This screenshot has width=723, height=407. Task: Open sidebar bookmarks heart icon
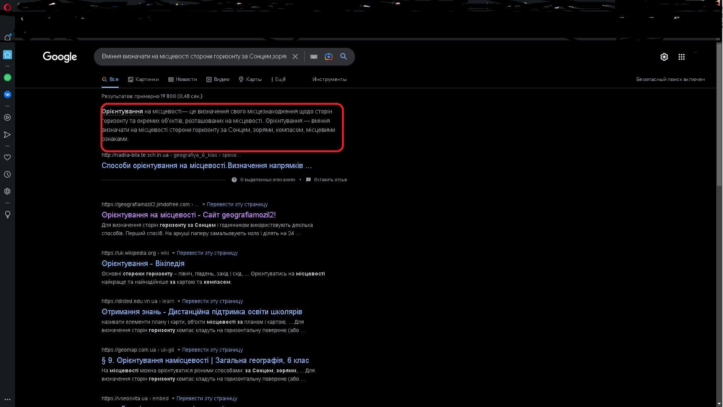pos(8,158)
